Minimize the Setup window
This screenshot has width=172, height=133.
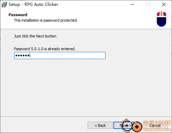[x=132, y=4]
